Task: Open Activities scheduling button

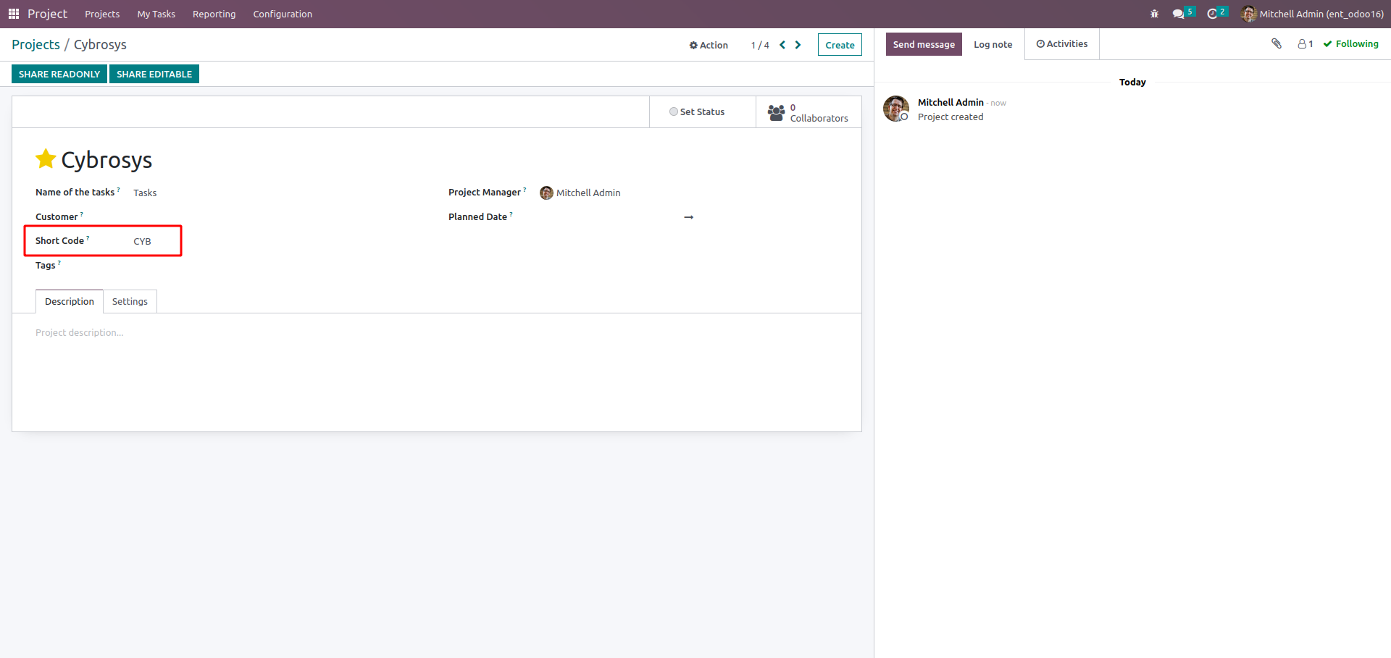Action: point(1062,44)
